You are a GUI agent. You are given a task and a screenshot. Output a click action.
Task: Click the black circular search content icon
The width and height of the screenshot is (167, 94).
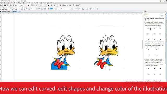28,5
